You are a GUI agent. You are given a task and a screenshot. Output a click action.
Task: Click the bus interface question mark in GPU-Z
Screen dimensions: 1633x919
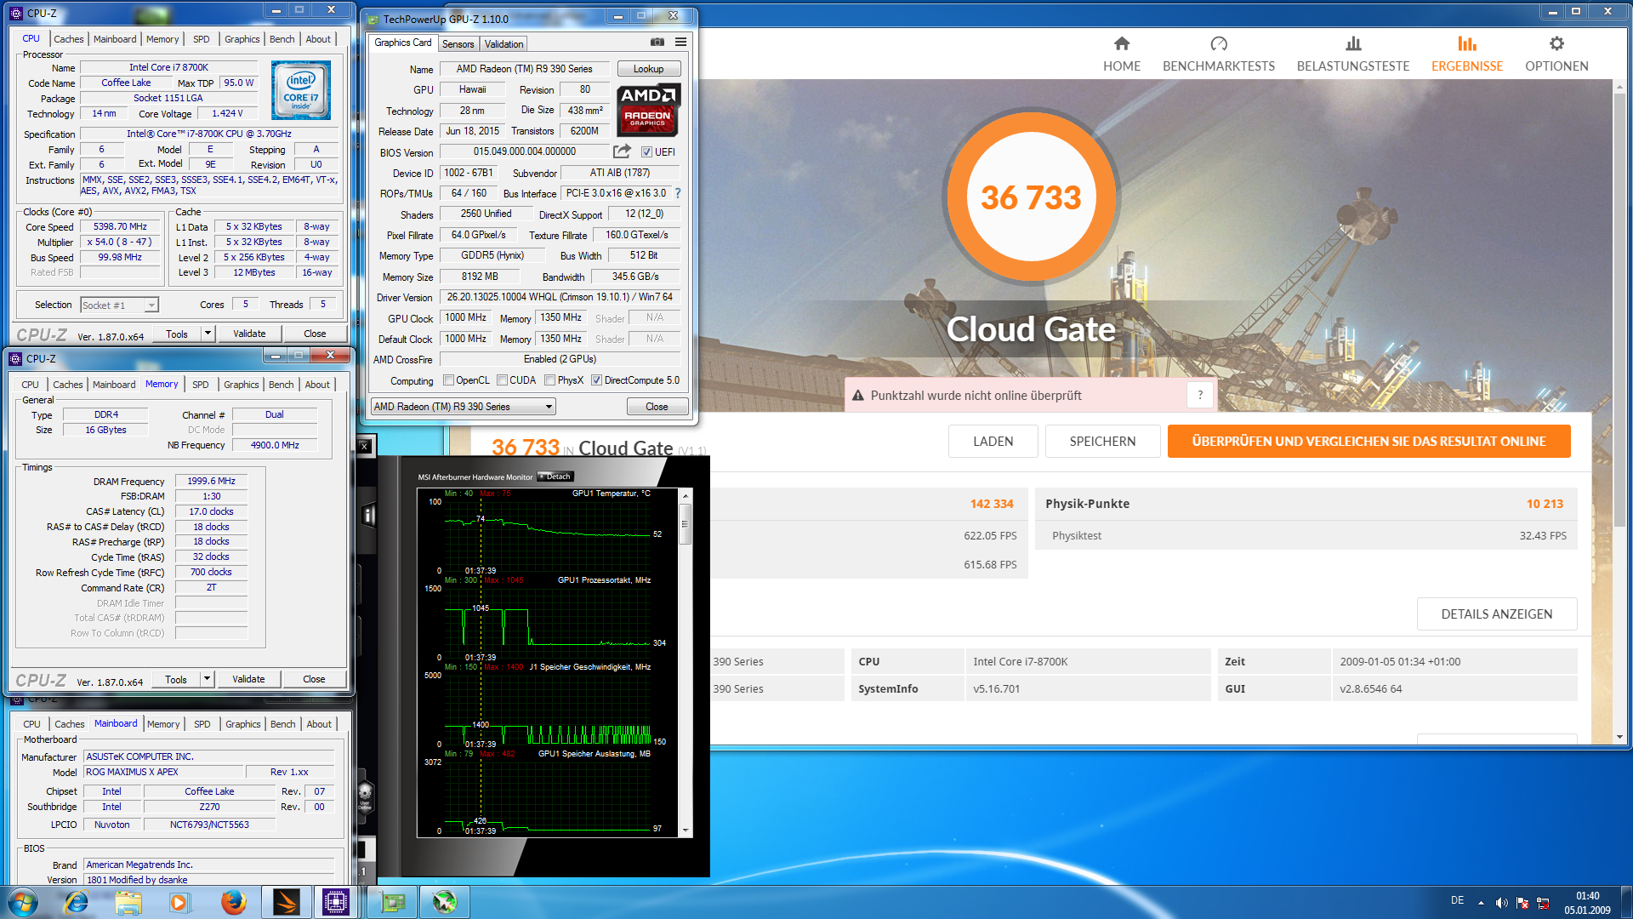(x=678, y=193)
